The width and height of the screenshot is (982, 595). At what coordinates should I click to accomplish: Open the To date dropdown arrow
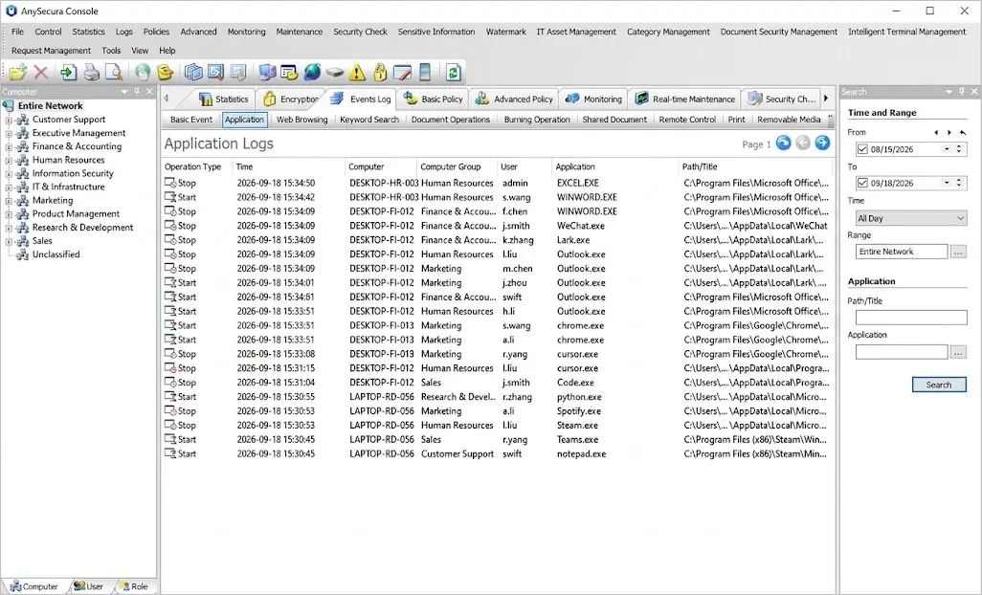(947, 184)
